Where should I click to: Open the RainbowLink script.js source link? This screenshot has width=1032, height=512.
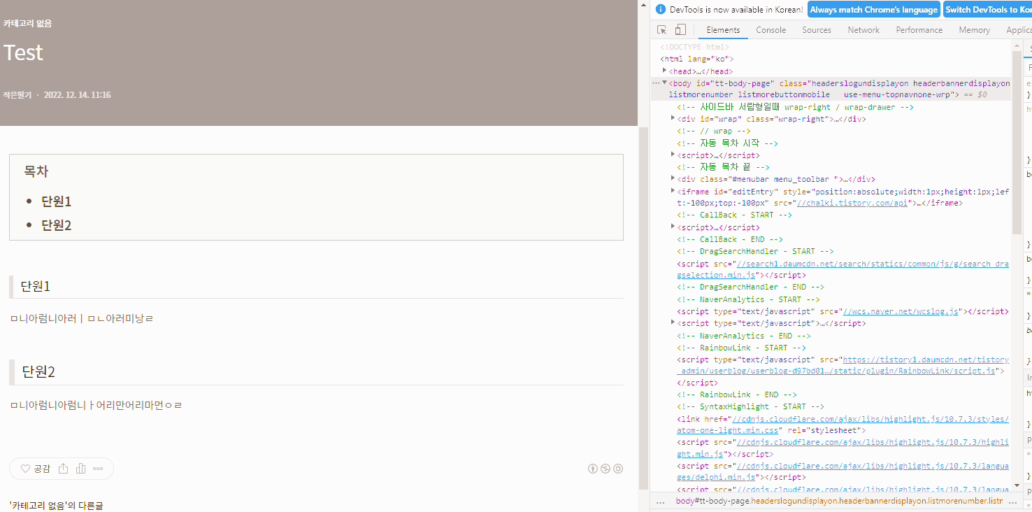(843, 365)
